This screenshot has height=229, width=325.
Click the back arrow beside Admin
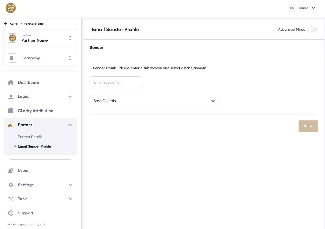[6, 24]
